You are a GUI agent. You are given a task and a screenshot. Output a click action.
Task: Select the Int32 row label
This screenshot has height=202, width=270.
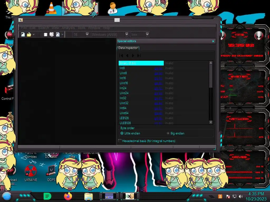(123, 98)
